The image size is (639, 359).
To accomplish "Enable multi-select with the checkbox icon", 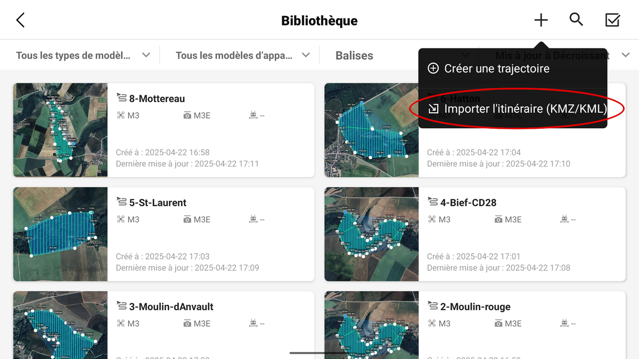I will 612,20.
